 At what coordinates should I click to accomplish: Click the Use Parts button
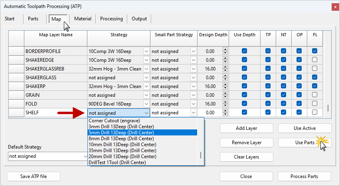(304, 143)
